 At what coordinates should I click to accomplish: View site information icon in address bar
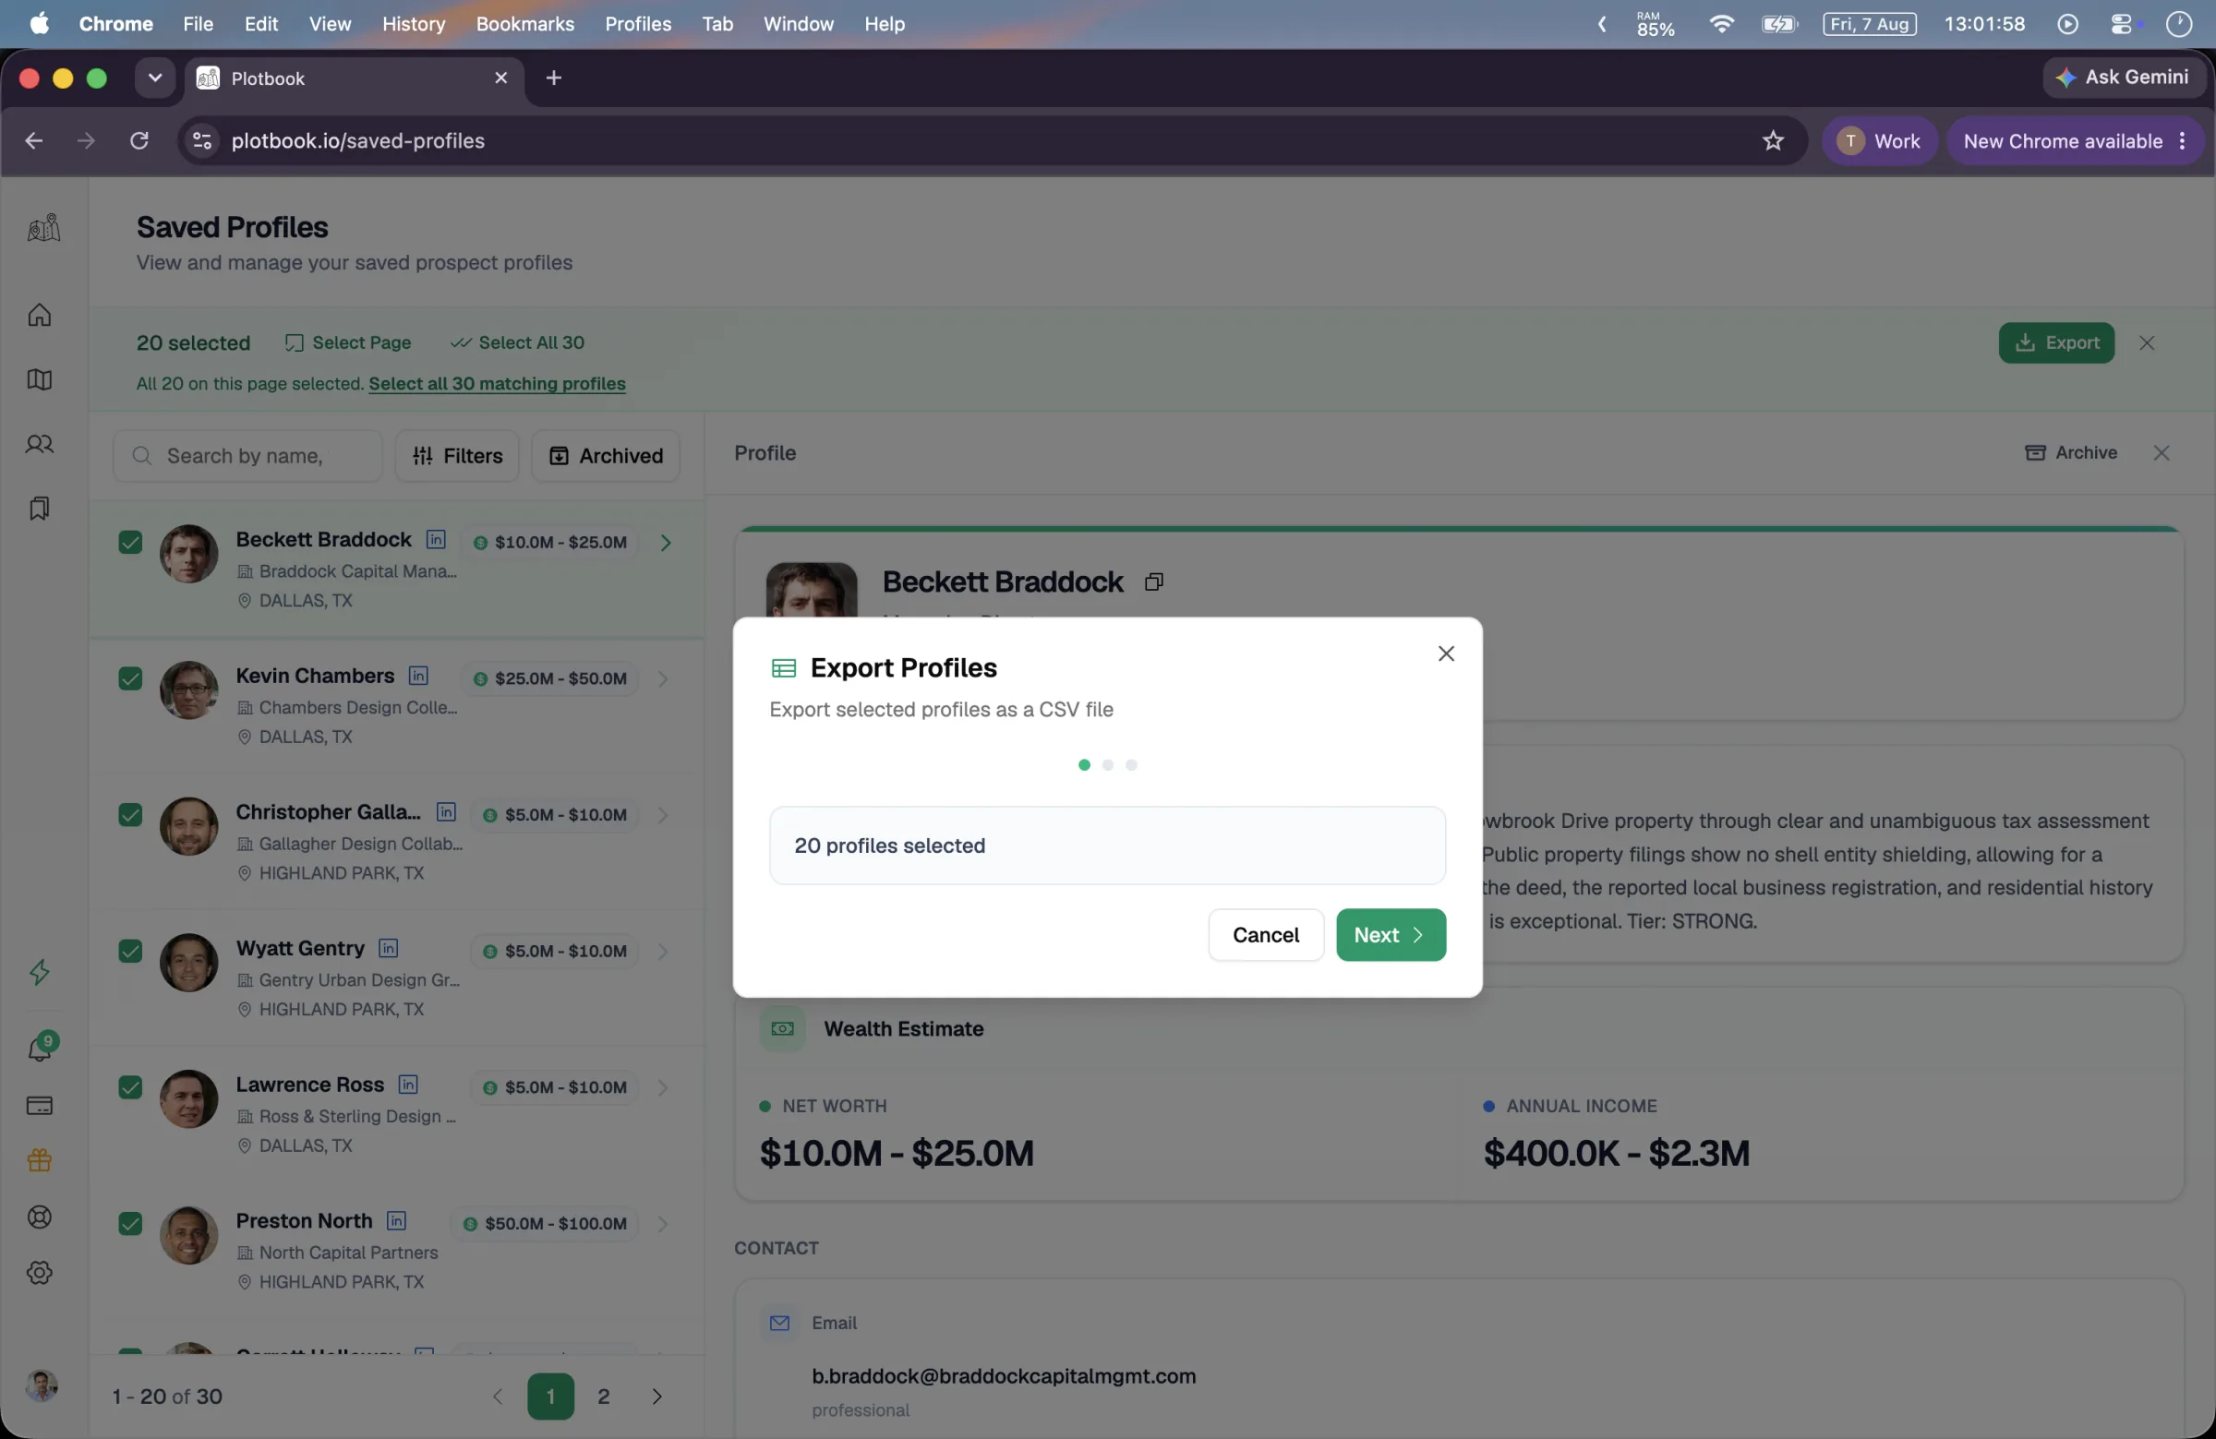pyautogui.click(x=202, y=140)
